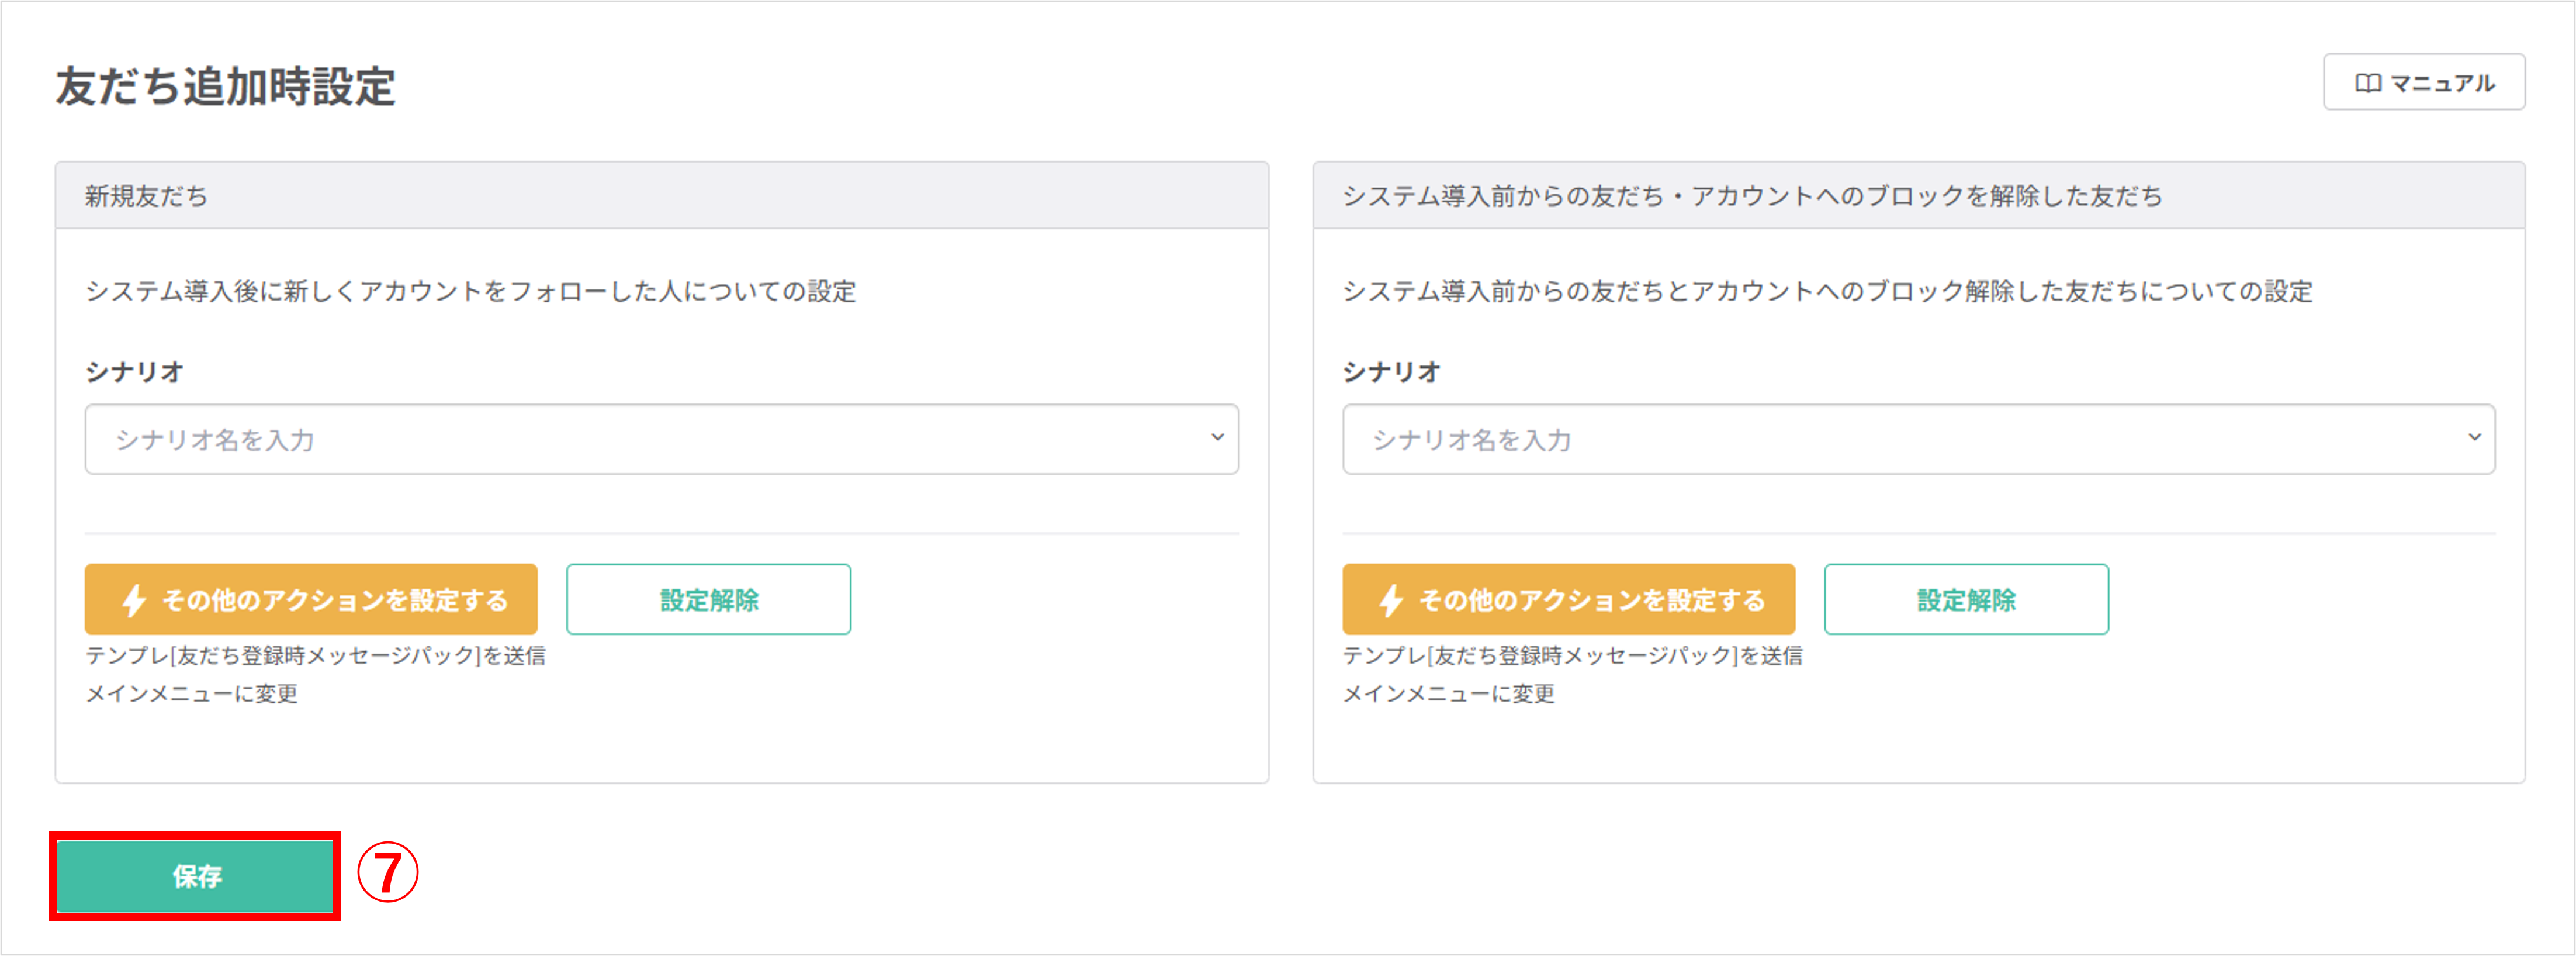
Task: Open the マニュアル manual button
Action: [x=2423, y=82]
